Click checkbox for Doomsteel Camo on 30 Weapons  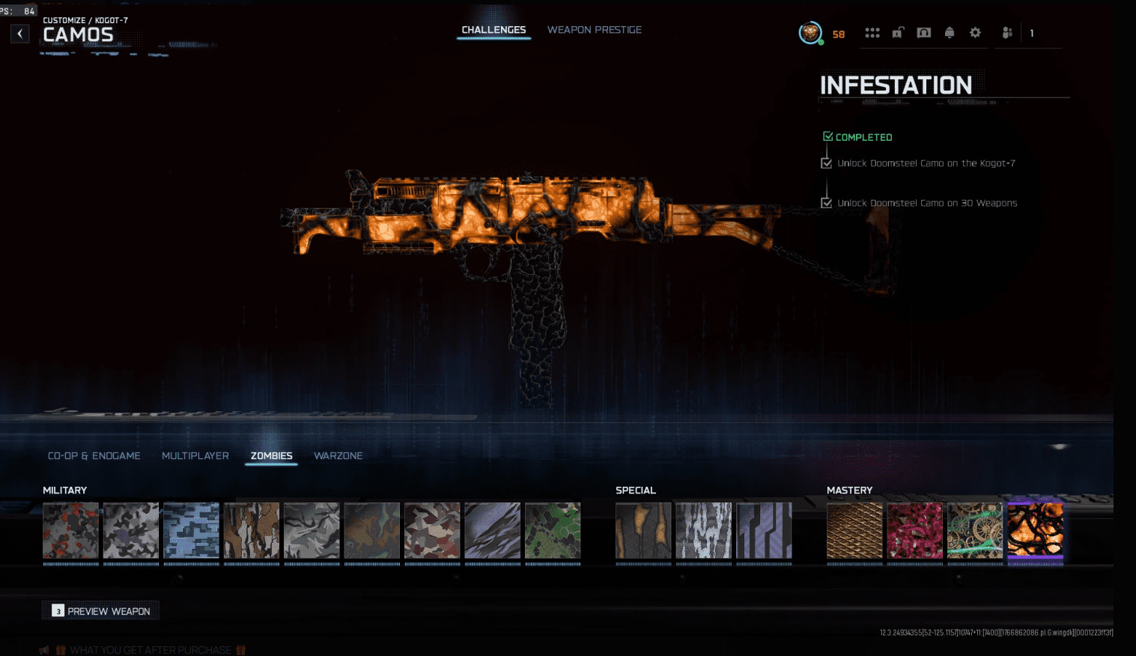[827, 203]
